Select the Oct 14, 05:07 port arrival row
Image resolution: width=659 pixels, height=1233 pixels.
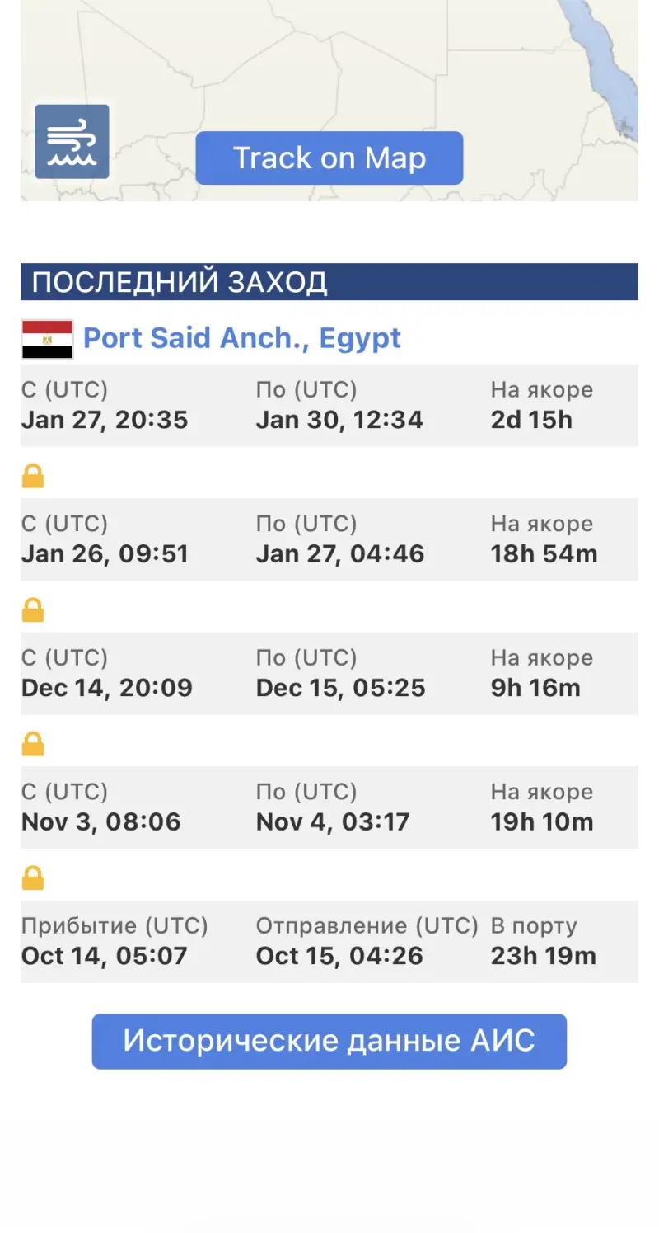329,941
